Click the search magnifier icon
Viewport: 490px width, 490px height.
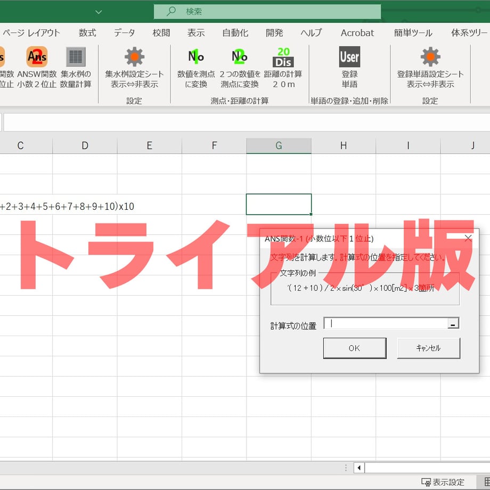click(x=171, y=12)
